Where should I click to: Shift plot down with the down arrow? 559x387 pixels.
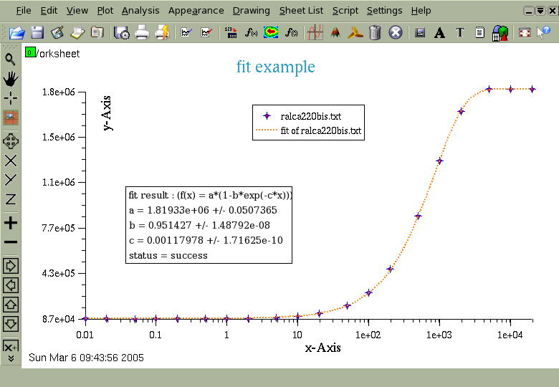[10, 323]
